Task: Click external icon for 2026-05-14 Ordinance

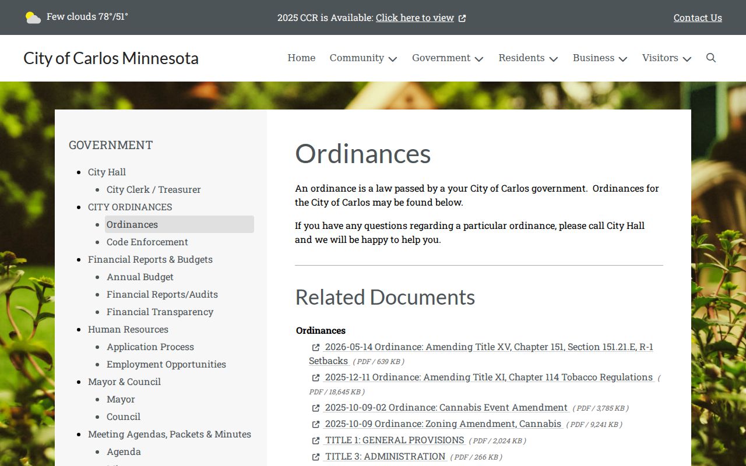Action: [316, 347]
